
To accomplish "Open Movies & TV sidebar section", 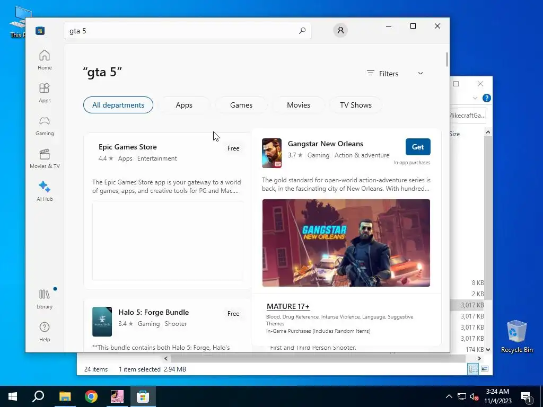I will click(x=45, y=158).
